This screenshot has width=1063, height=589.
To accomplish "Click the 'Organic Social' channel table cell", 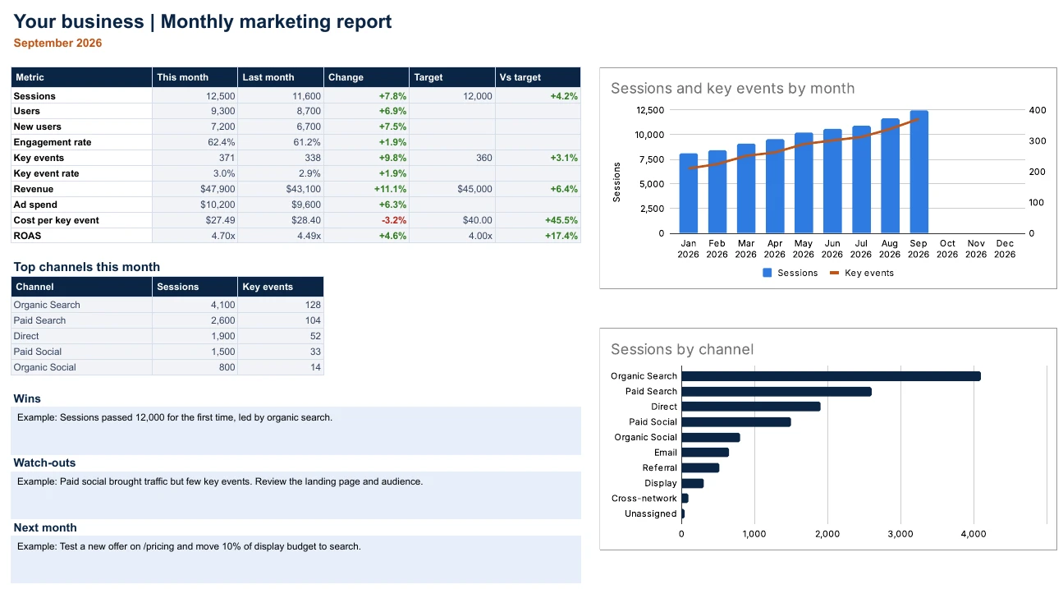I will (82, 367).
